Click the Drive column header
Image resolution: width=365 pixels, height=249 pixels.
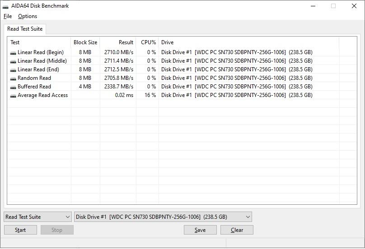click(x=248, y=42)
